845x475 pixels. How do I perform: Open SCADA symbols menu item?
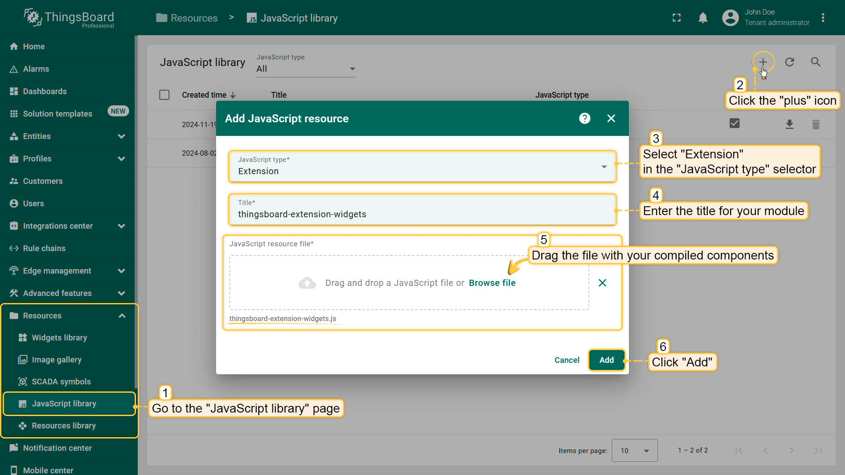[x=61, y=382]
